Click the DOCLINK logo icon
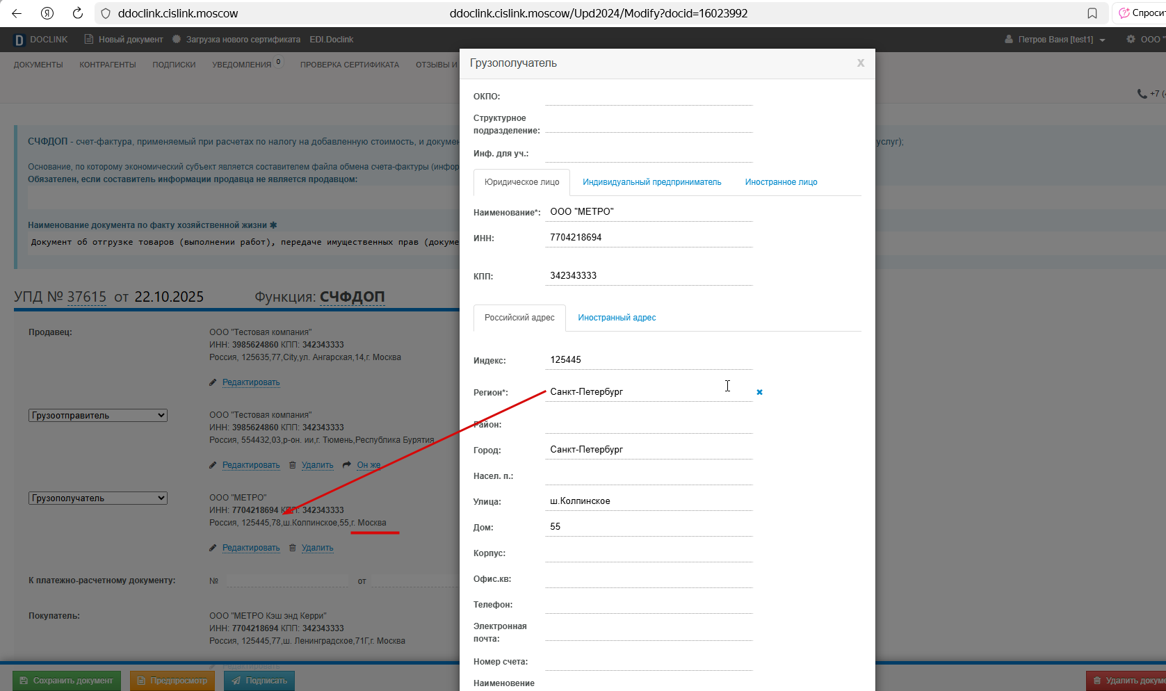The height and width of the screenshot is (691, 1166). (x=19, y=40)
